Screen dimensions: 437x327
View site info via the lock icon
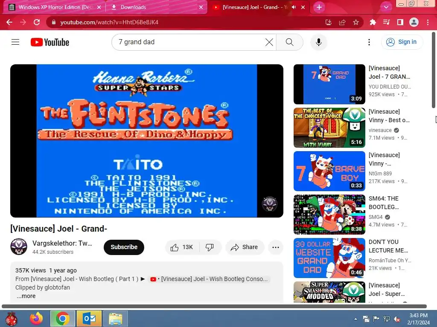(x=54, y=22)
